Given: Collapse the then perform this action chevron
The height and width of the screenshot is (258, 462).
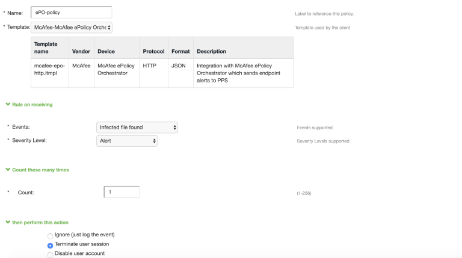Looking at the screenshot, I should pyautogui.click(x=8, y=222).
